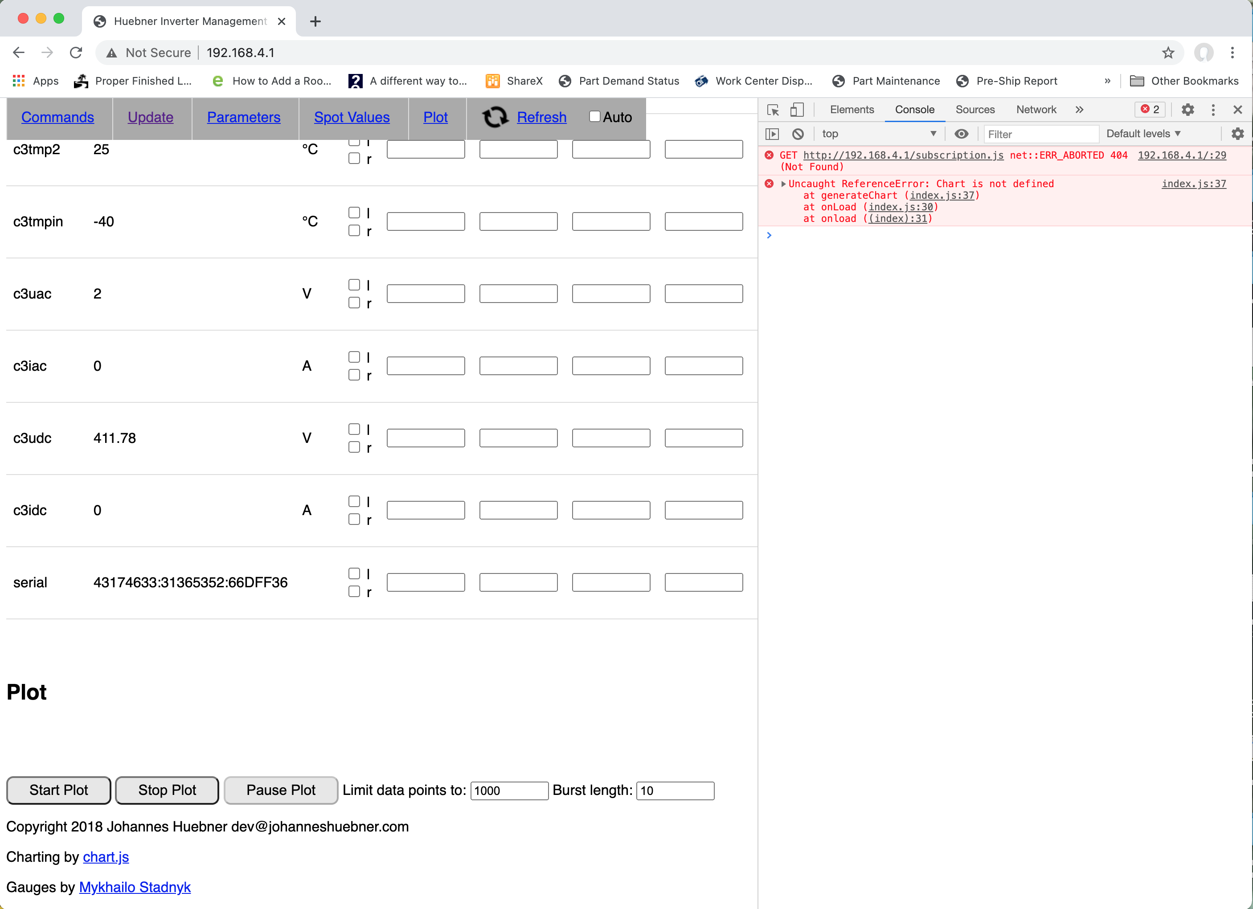Toggle the device toolbar icon in DevTools
1253x909 pixels.
(796, 110)
